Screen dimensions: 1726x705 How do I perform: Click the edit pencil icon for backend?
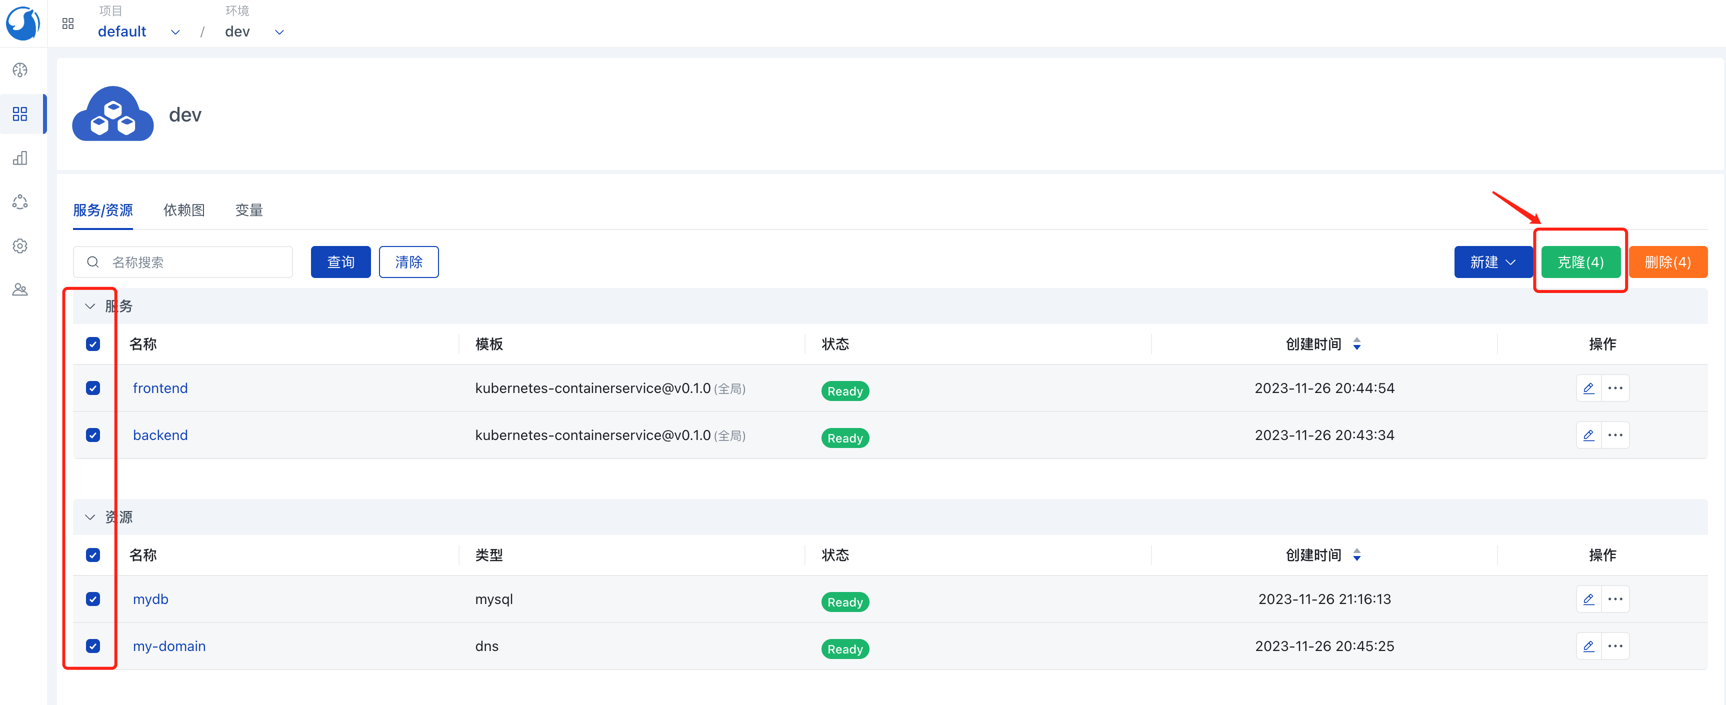(x=1588, y=435)
